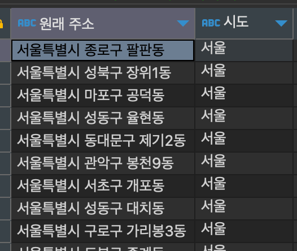This screenshot has width=297, height=251.
Task: Open the 원래 주소 column filter dropdown arrow
Action: tap(183, 23)
